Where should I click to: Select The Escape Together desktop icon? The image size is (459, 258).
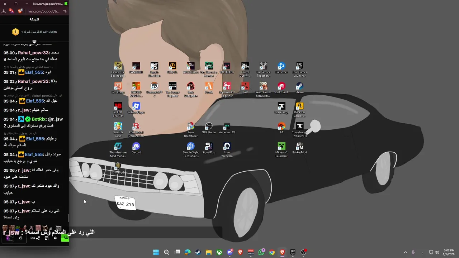click(x=172, y=90)
